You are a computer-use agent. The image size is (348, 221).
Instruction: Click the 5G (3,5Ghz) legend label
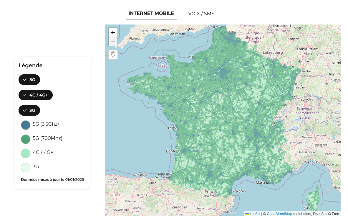pyautogui.click(x=46, y=124)
